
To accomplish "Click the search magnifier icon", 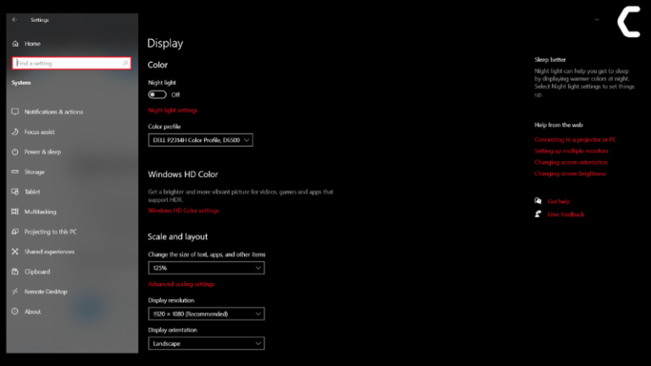I will pos(125,63).
